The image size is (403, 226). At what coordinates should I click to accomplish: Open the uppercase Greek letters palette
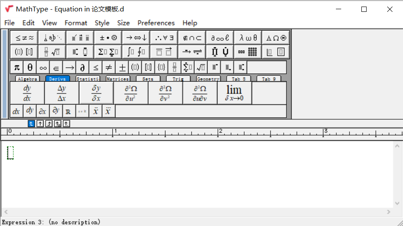click(x=276, y=38)
